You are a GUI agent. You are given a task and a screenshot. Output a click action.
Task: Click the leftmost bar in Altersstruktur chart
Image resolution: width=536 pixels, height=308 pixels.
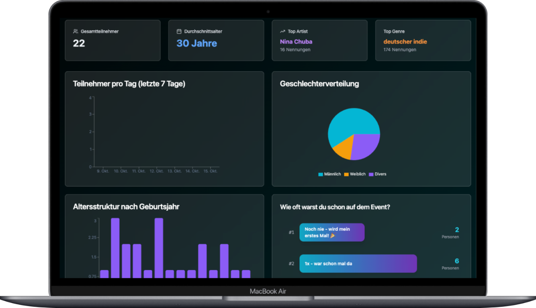104,274
